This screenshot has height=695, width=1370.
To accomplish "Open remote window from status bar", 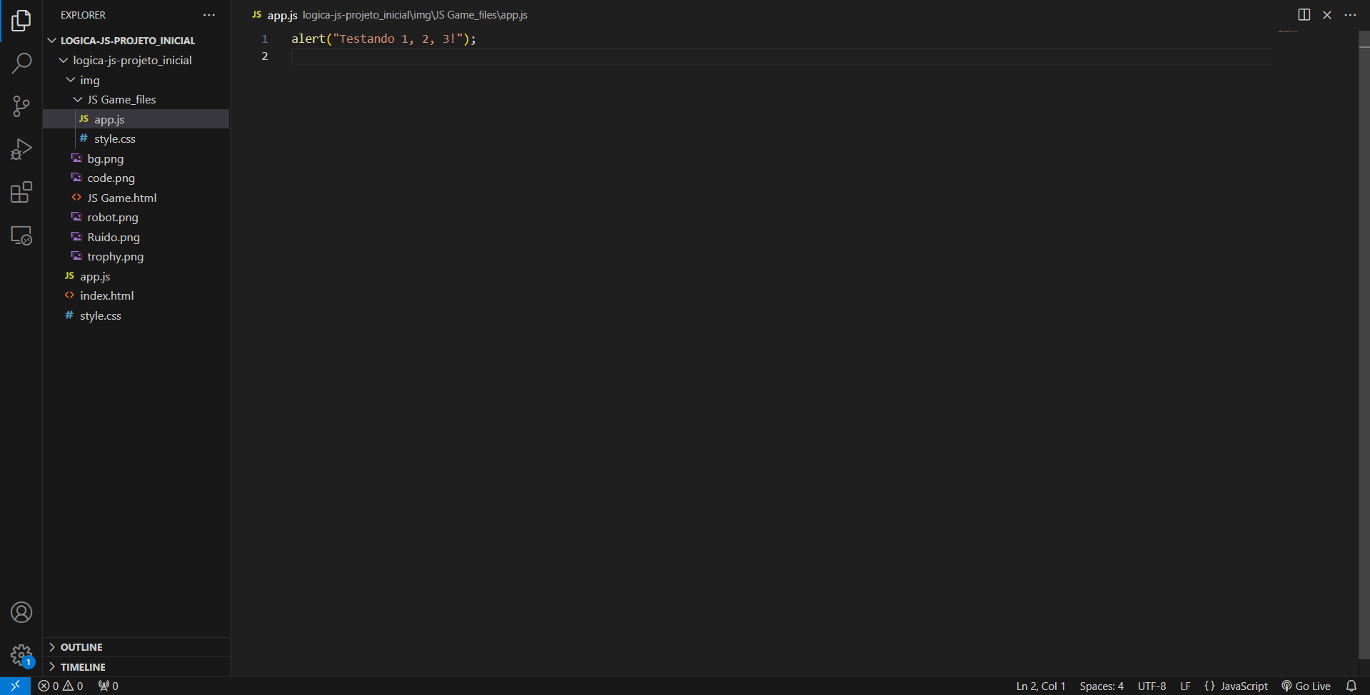I will pos(15,686).
